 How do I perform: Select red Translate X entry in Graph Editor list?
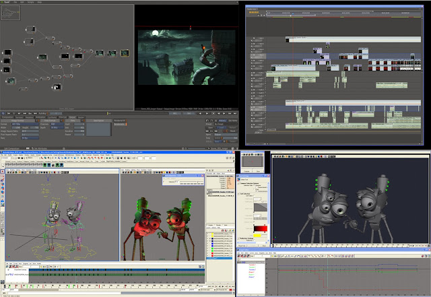pos(252,265)
